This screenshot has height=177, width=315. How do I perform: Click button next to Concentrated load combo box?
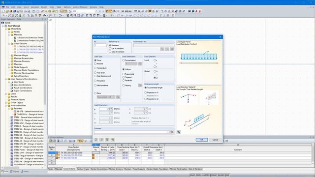coord(140,64)
